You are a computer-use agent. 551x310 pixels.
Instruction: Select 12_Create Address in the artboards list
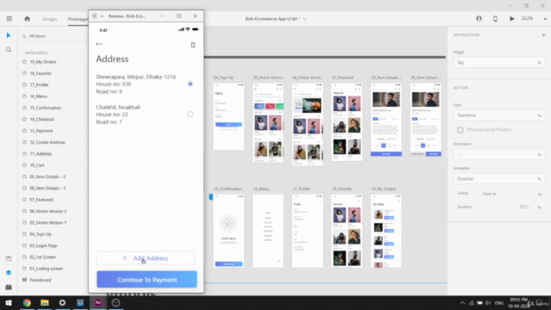(47, 142)
